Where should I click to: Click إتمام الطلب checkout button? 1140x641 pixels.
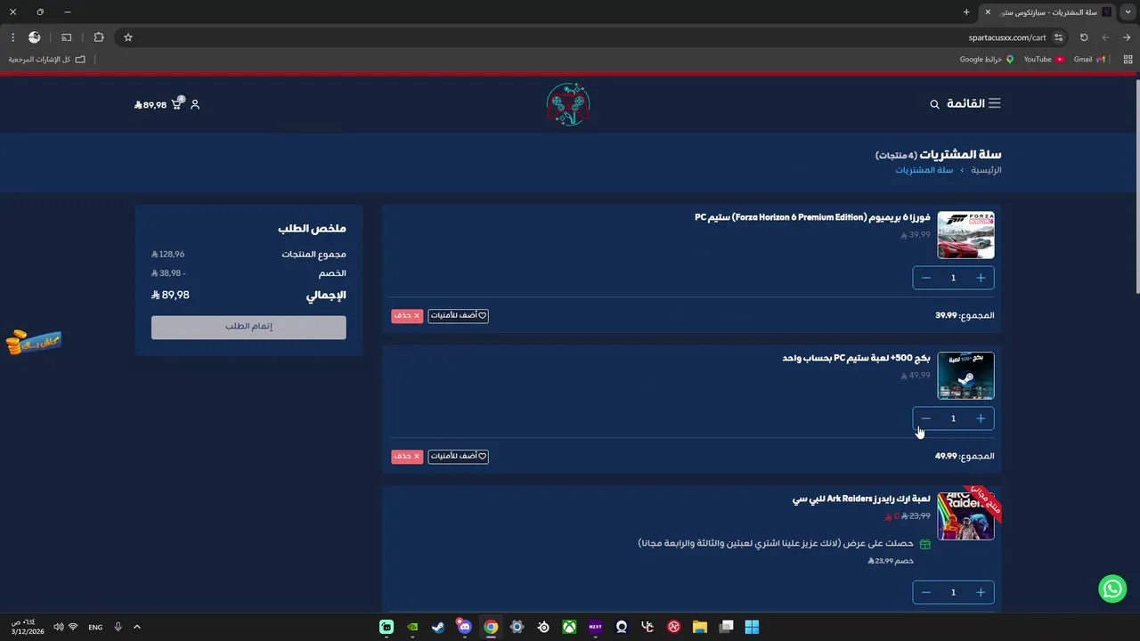tap(248, 327)
